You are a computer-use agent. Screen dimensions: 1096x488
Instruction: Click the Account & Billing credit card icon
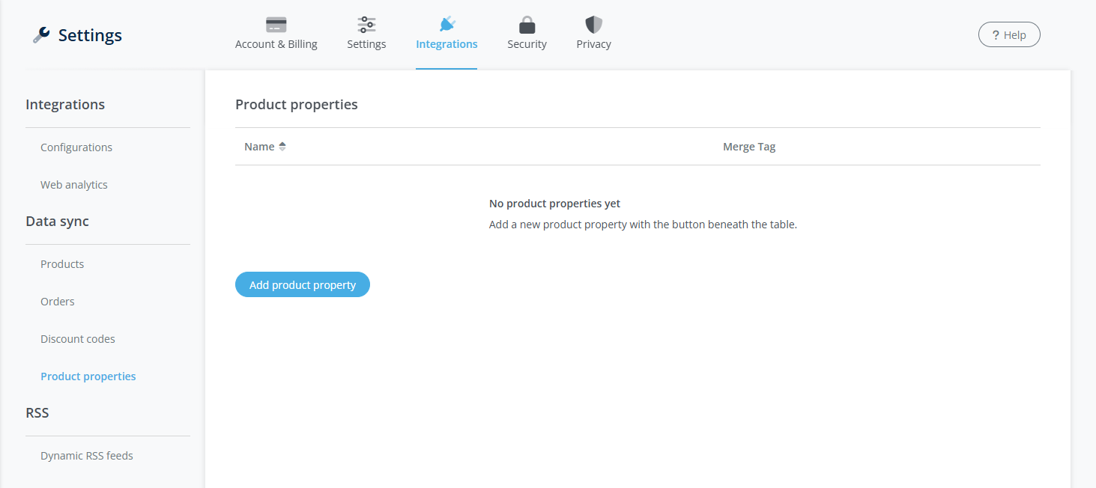tap(276, 23)
